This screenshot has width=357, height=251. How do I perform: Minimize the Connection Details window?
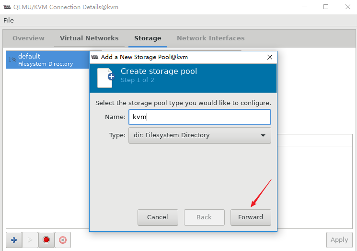pos(304,7)
